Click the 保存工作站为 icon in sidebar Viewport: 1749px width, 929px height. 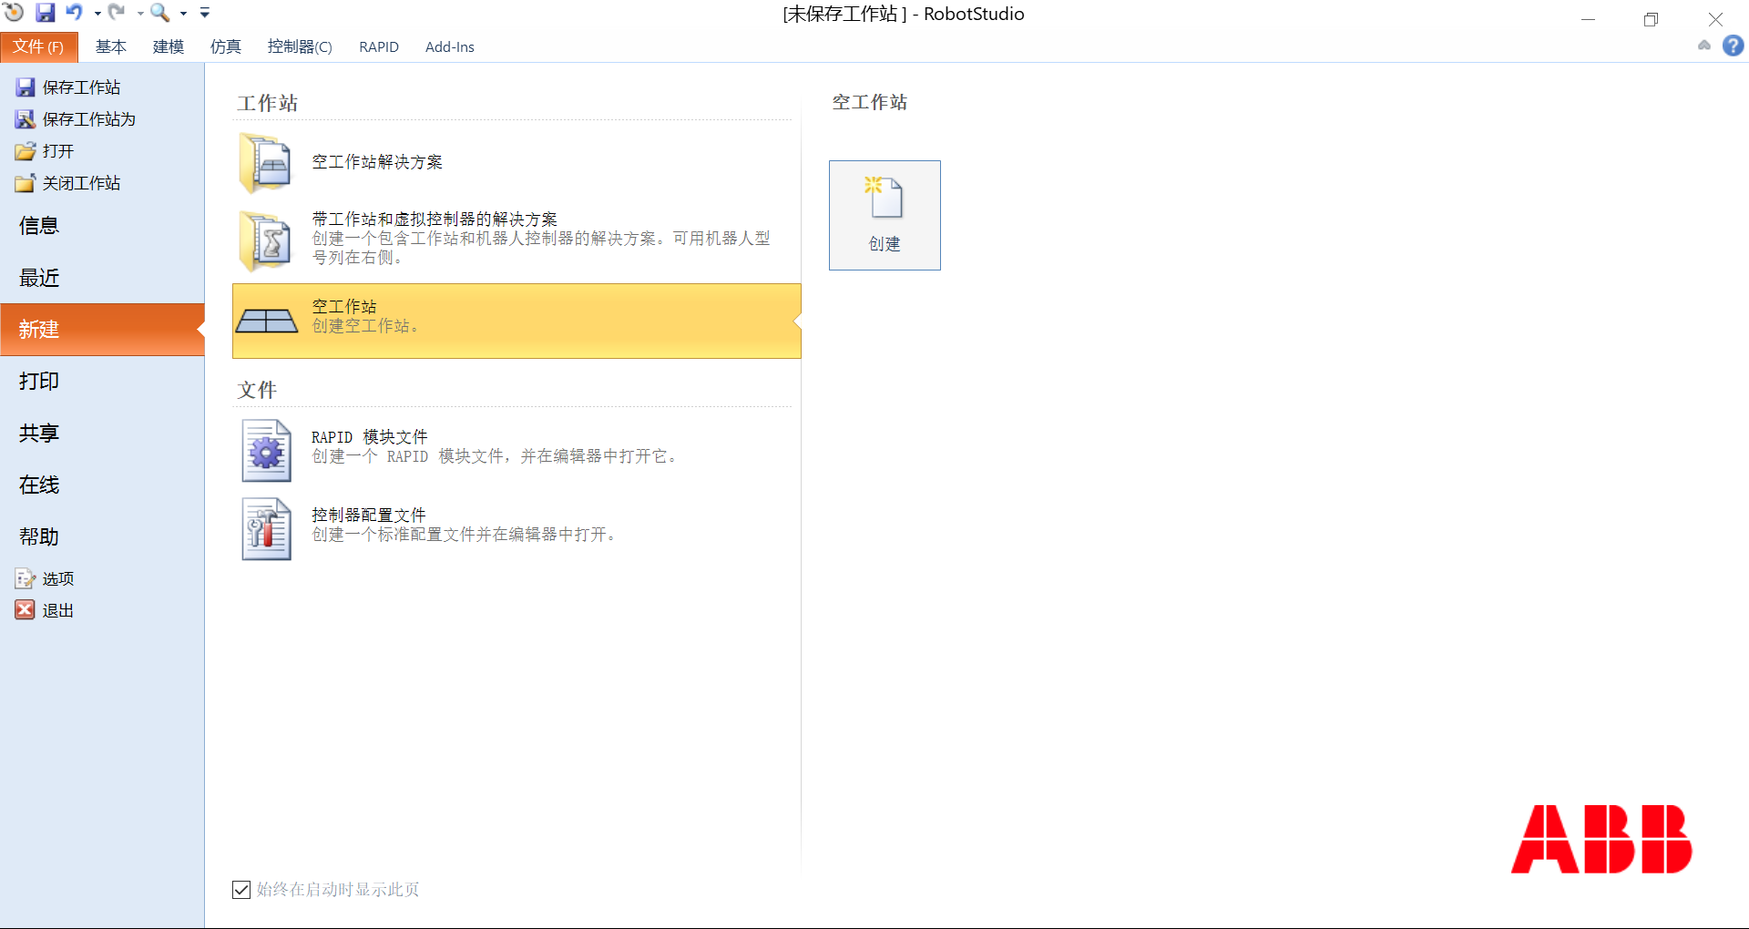click(26, 119)
